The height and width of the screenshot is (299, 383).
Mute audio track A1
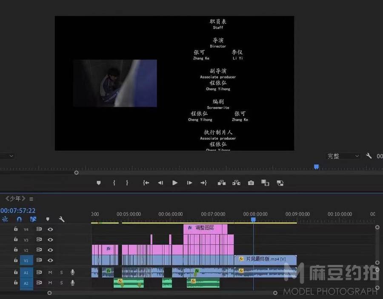(50, 272)
